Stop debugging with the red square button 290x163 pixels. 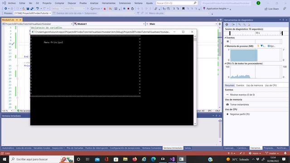[x=128, y=9]
